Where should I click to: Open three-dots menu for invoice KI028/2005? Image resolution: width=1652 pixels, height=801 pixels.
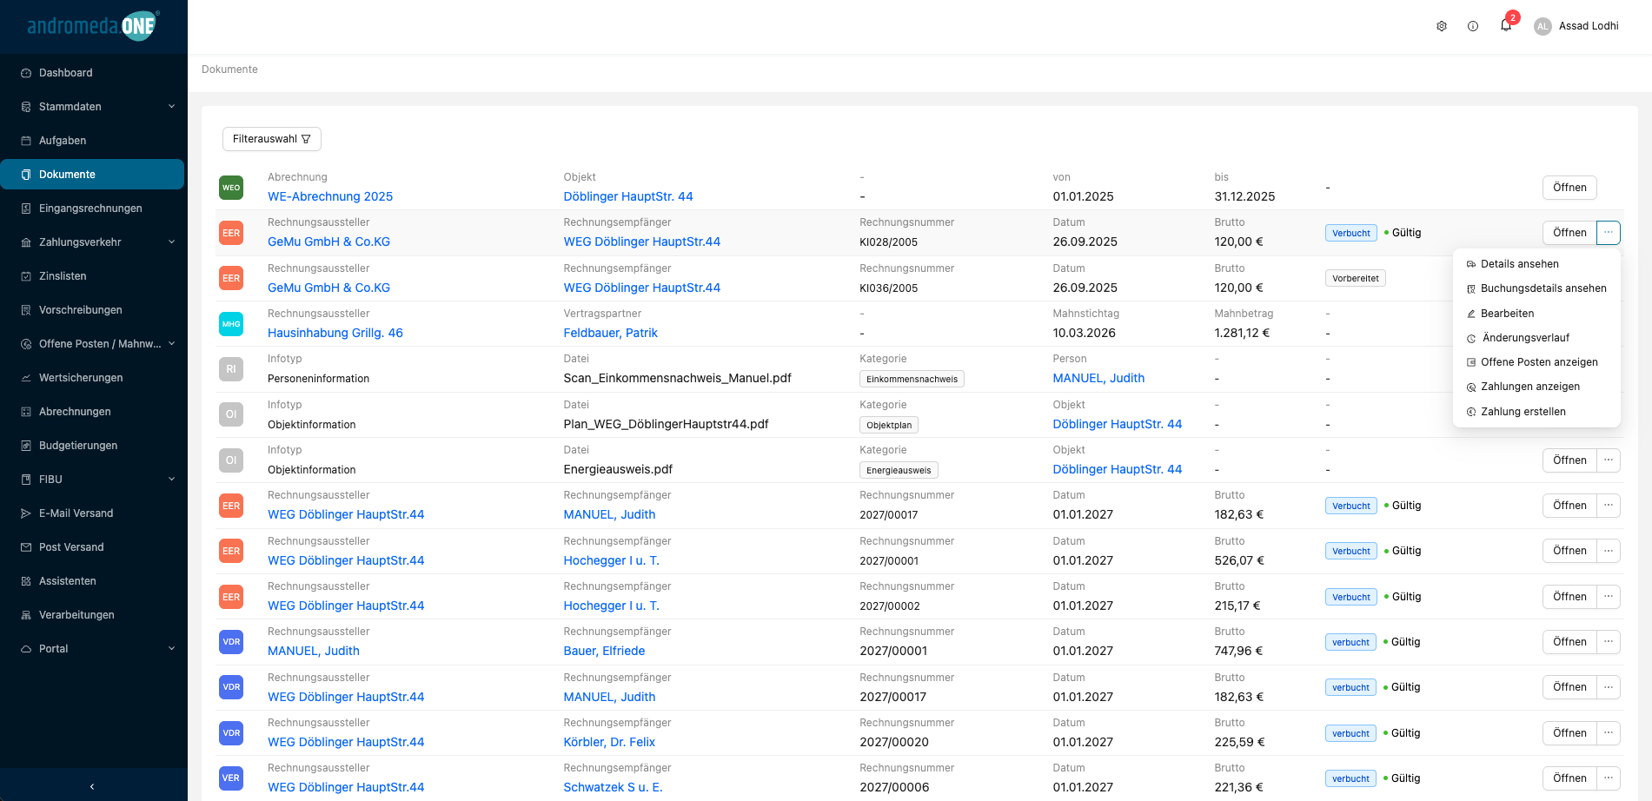[x=1609, y=233]
